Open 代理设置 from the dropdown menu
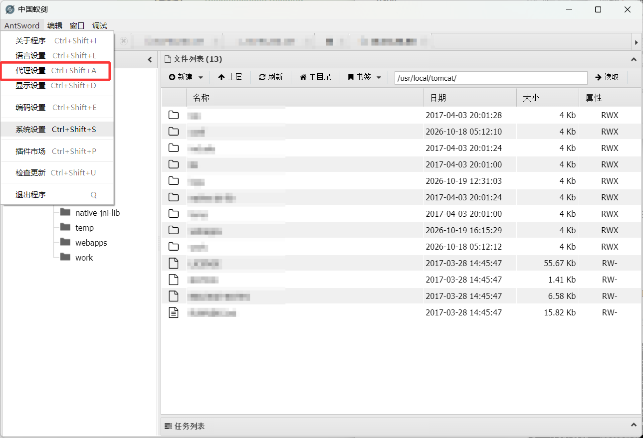The height and width of the screenshot is (438, 643). pyautogui.click(x=57, y=71)
